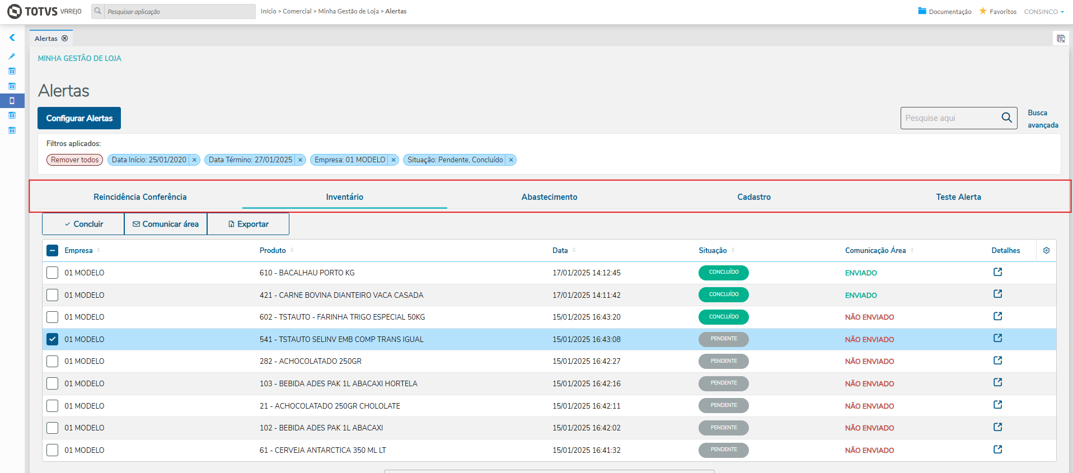Viewport: 1073px width, 473px height.
Task: Go to Comercial in the breadcrumb
Action: click(x=297, y=11)
